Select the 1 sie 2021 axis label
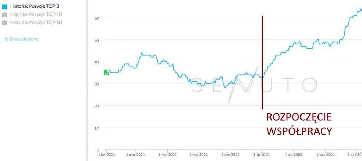The width and height of the screenshot is (362, 161). click(x=293, y=155)
